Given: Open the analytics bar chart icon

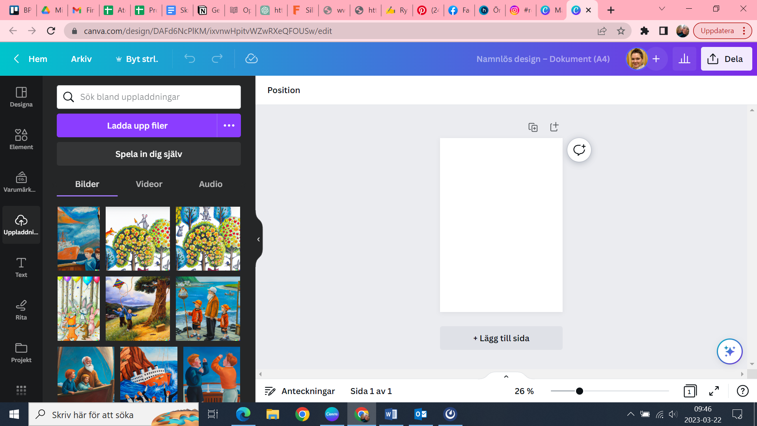Looking at the screenshot, I should (x=684, y=59).
